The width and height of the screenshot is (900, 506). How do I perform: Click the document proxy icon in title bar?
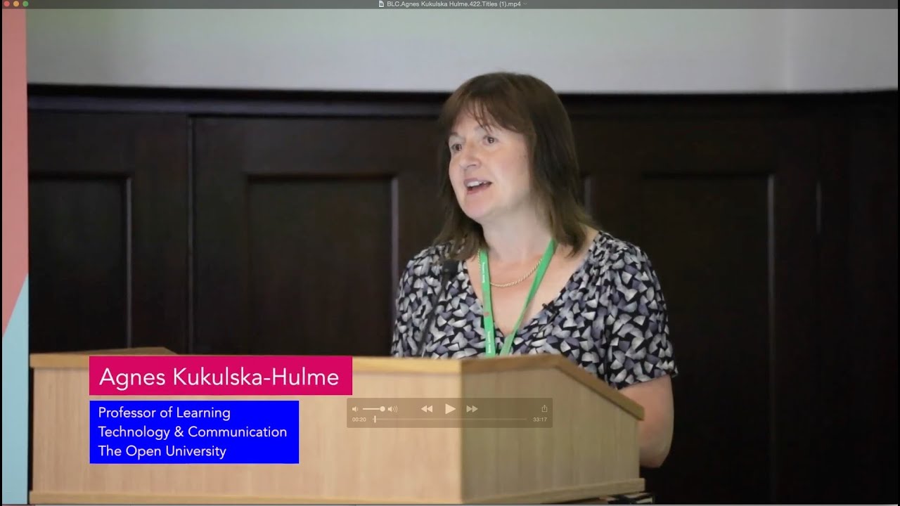click(x=381, y=4)
